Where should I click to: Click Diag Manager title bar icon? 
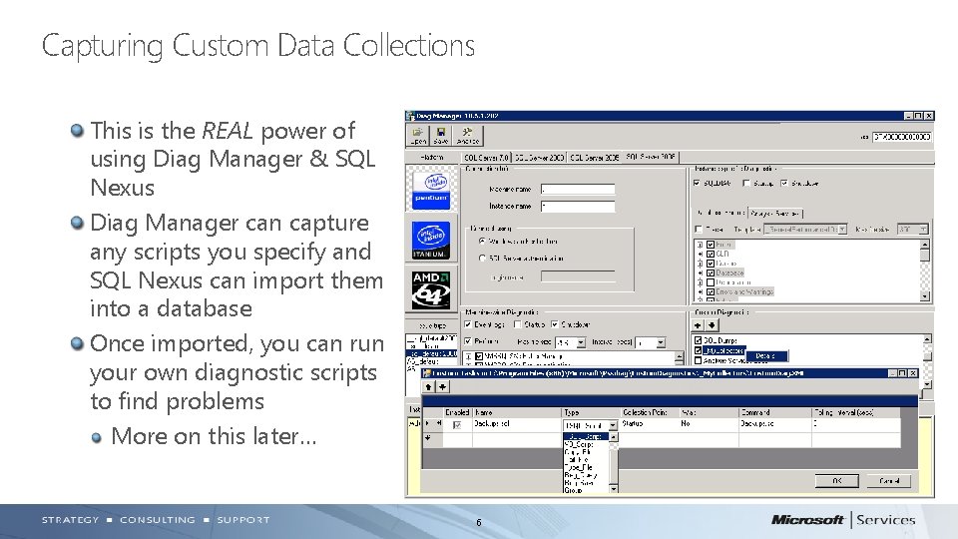[x=410, y=116]
